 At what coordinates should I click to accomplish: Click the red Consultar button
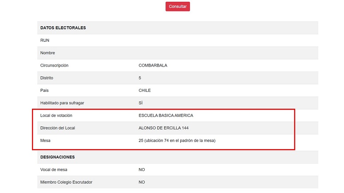[178, 7]
